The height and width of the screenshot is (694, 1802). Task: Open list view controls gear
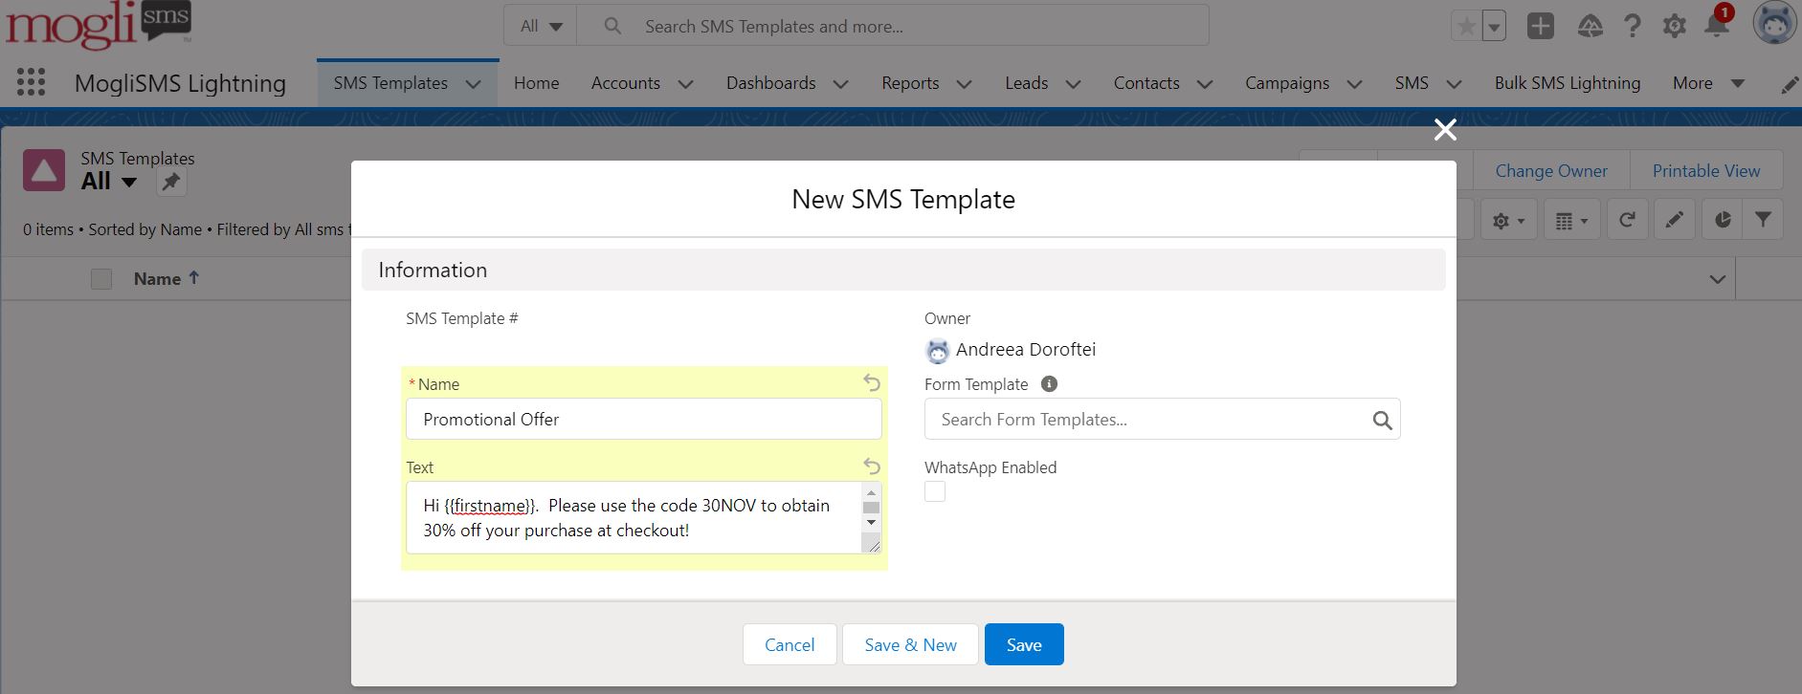(x=1508, y=221)
